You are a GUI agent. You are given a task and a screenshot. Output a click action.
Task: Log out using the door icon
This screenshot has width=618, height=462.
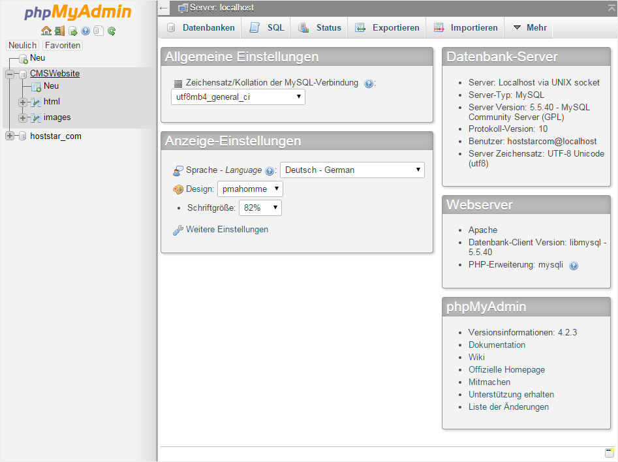(x=59, y=31)
